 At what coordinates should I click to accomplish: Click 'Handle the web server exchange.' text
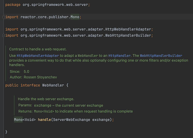tap(46, 99)
